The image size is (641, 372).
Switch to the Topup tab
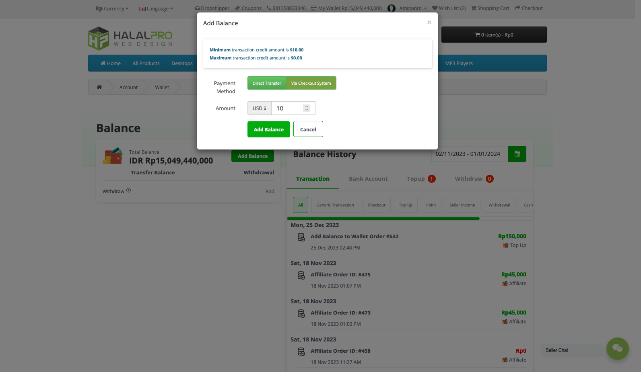coord(421,179)
